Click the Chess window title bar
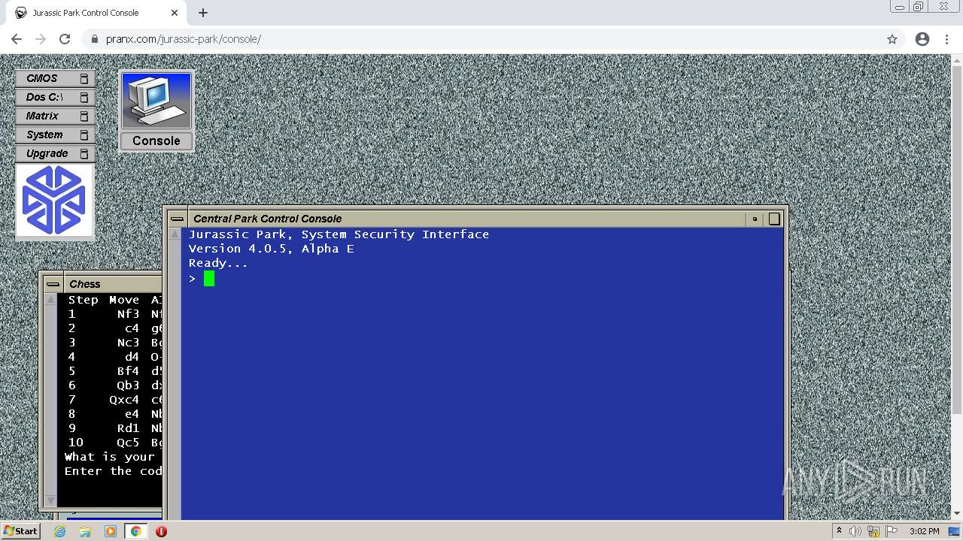The width and height of the screenshot is (963, 541). [112, 284]
